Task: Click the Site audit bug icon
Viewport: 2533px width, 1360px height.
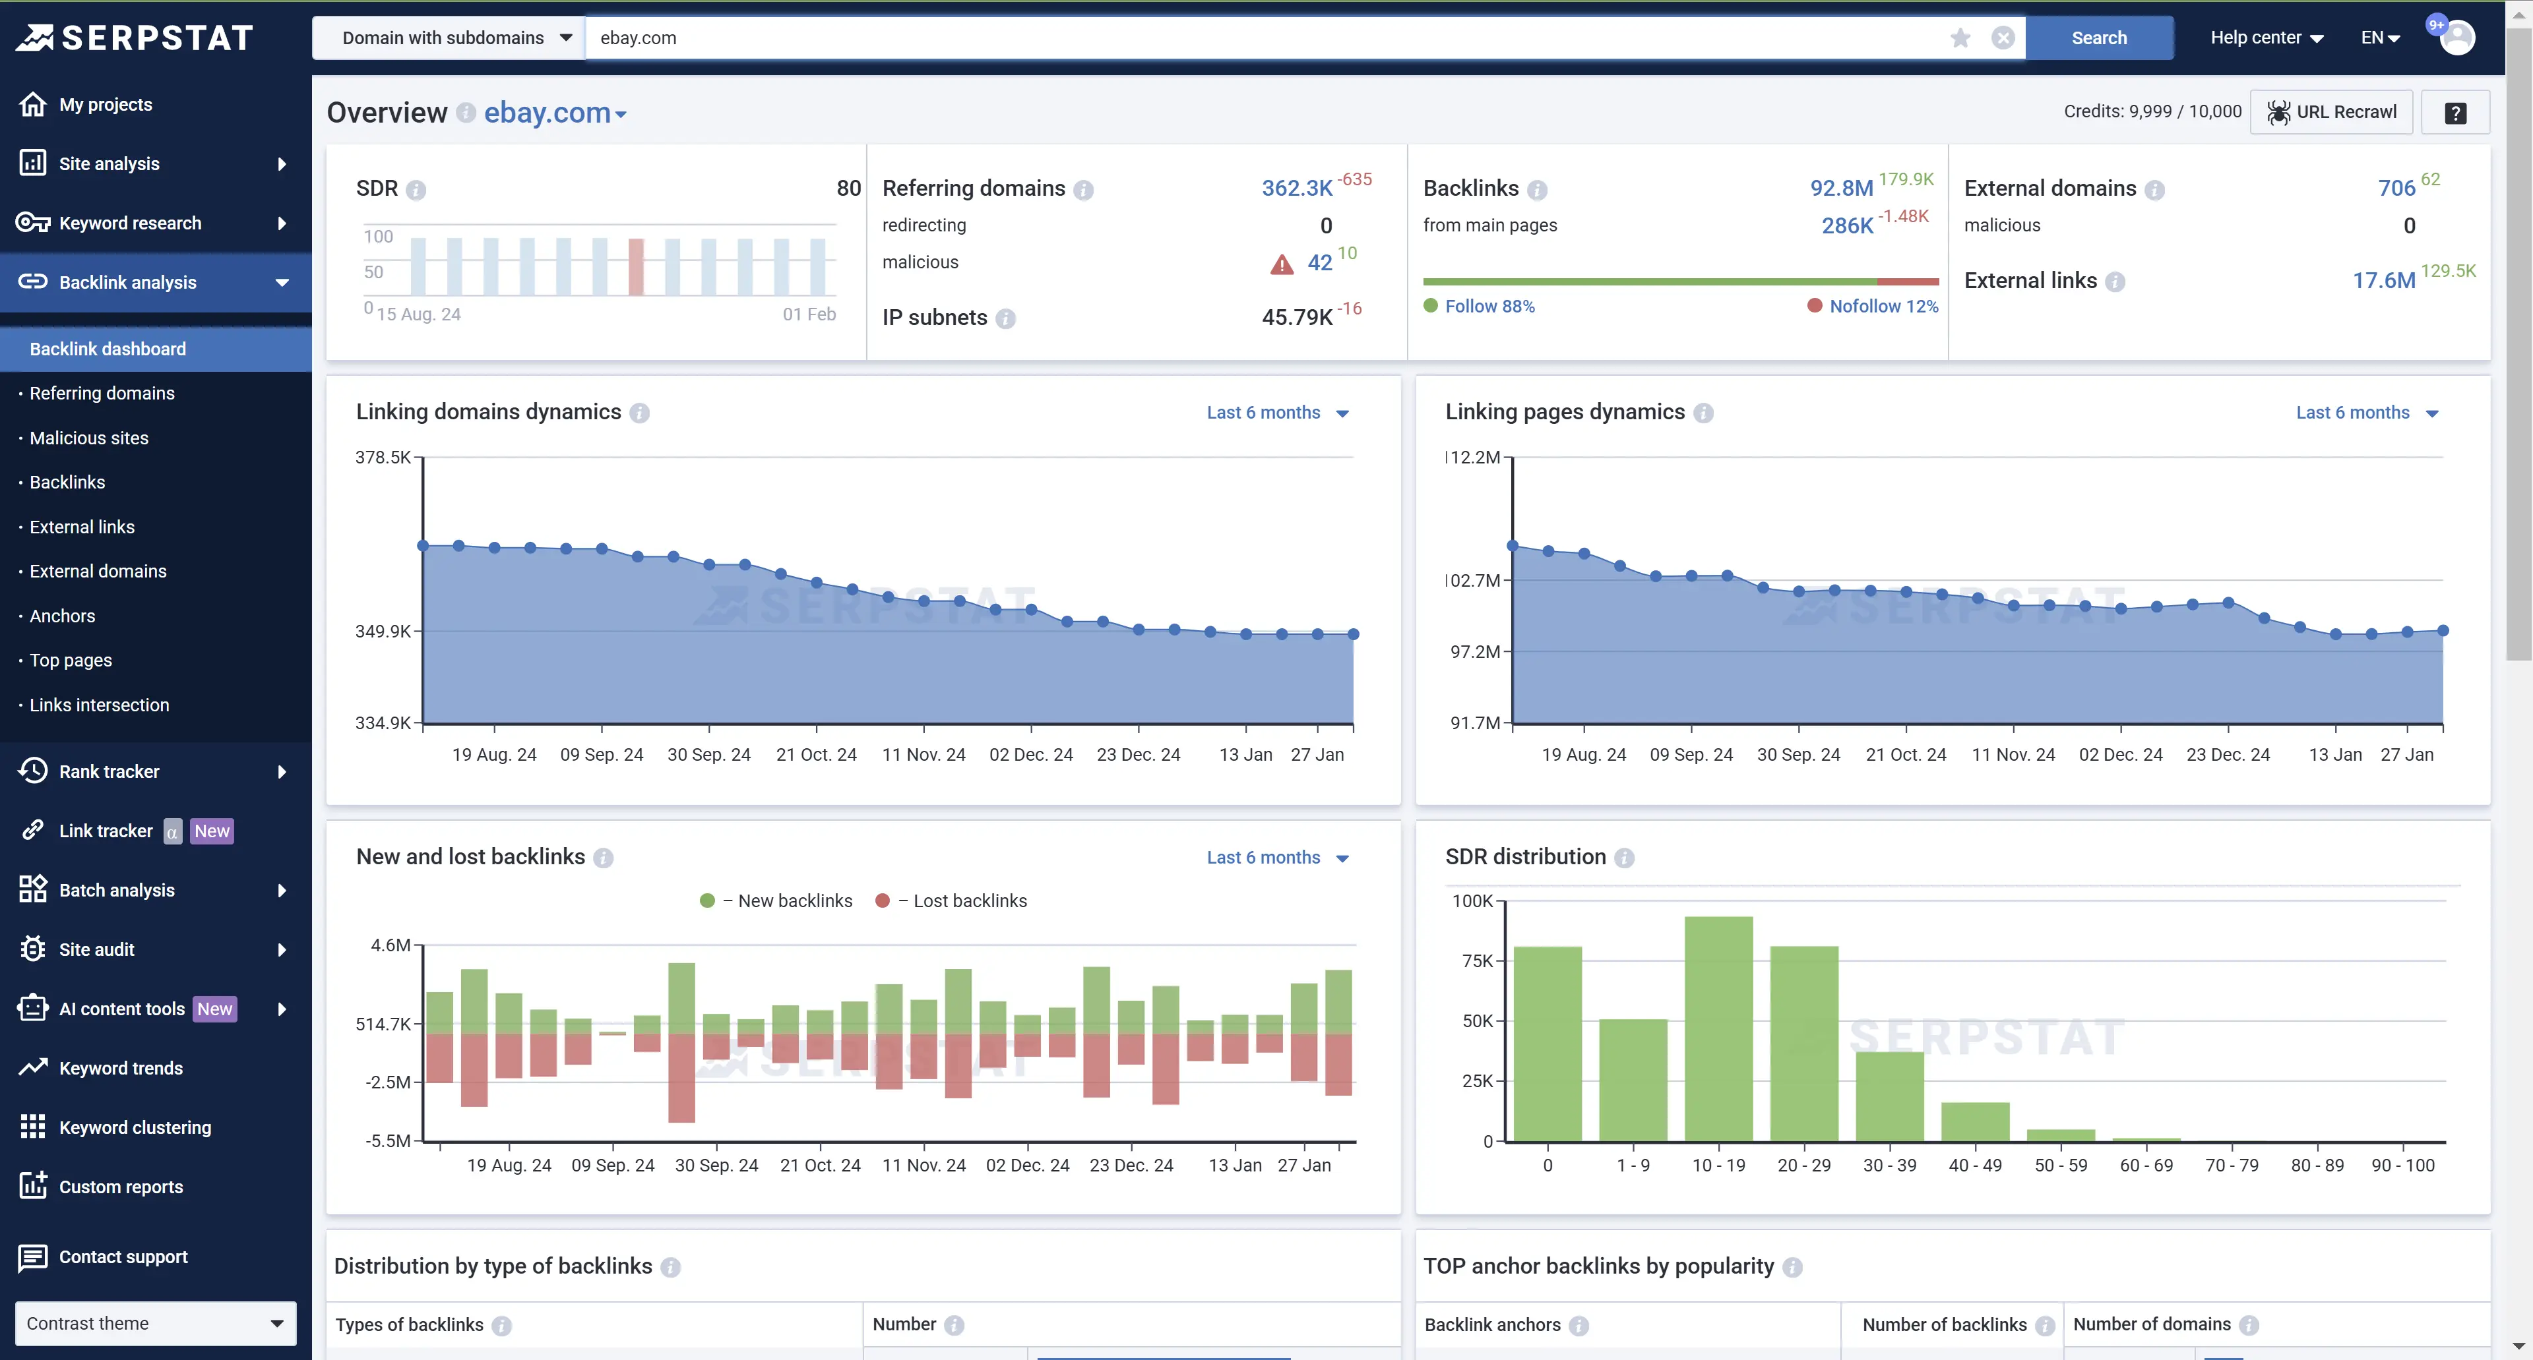Action: [x=32, y=949]
